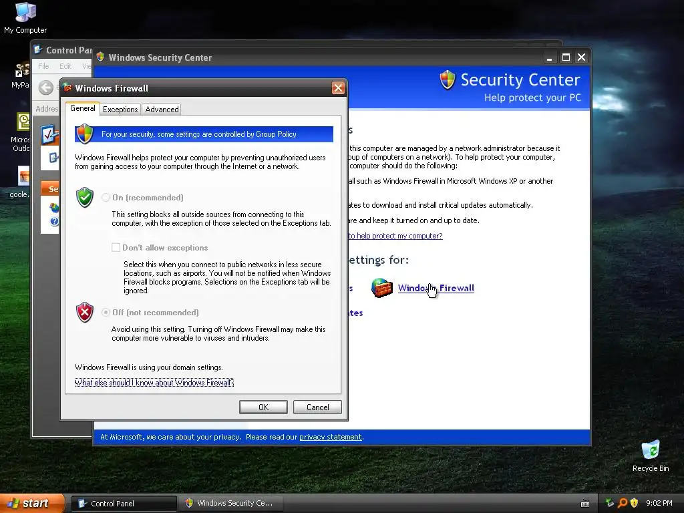The height and width of the screenshot is (513, 684).
Task: Switch to the General tab
Action: coord(82,108)
